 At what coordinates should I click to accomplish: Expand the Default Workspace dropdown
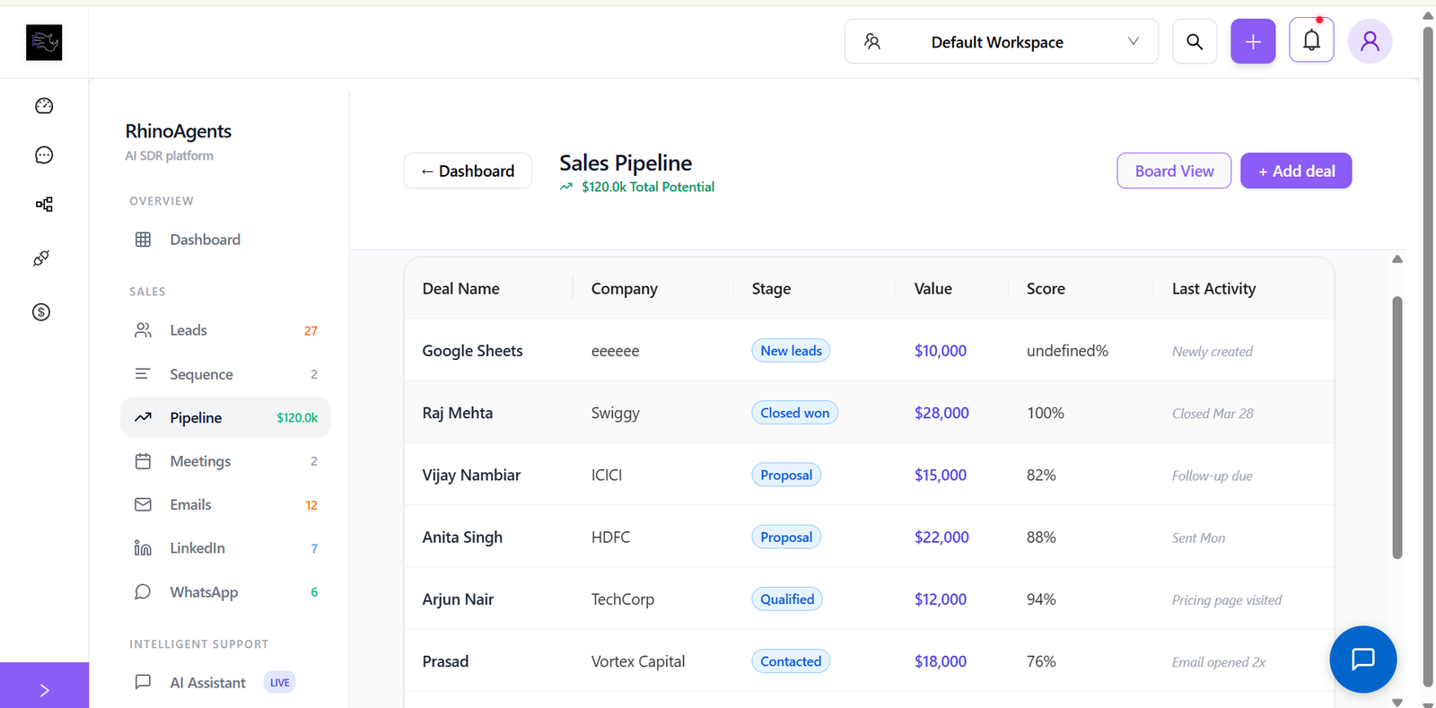(x=1002, y=41)
